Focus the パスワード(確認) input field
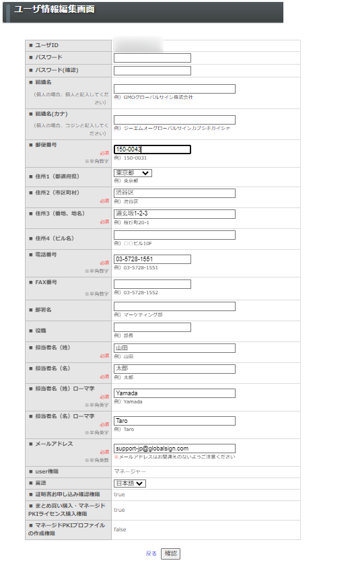The height and width of the screenshot is (565, 350). [152, 71]
